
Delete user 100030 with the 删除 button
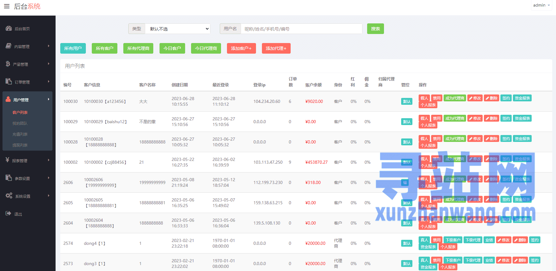click(x=491, y=98)
